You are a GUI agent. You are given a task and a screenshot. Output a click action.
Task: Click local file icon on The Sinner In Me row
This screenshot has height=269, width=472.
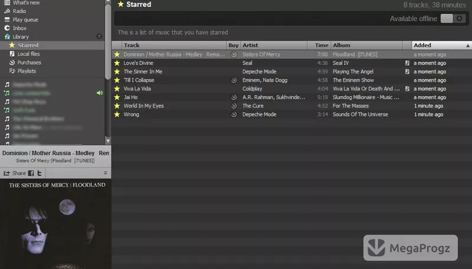(x=407, y=71)
